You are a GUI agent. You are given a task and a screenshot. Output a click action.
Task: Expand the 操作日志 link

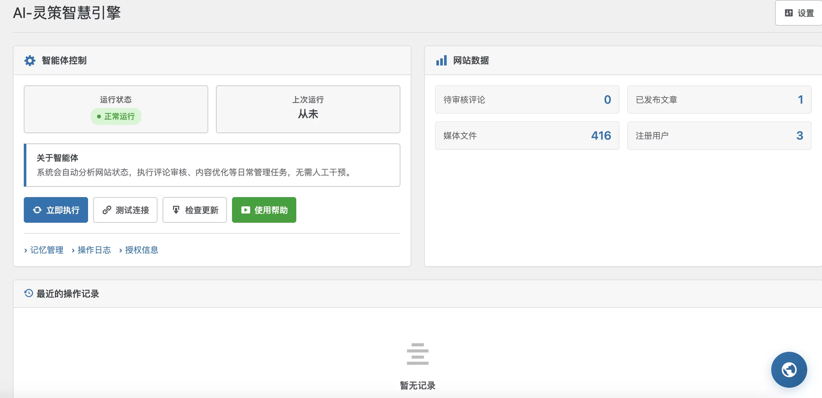91,250
